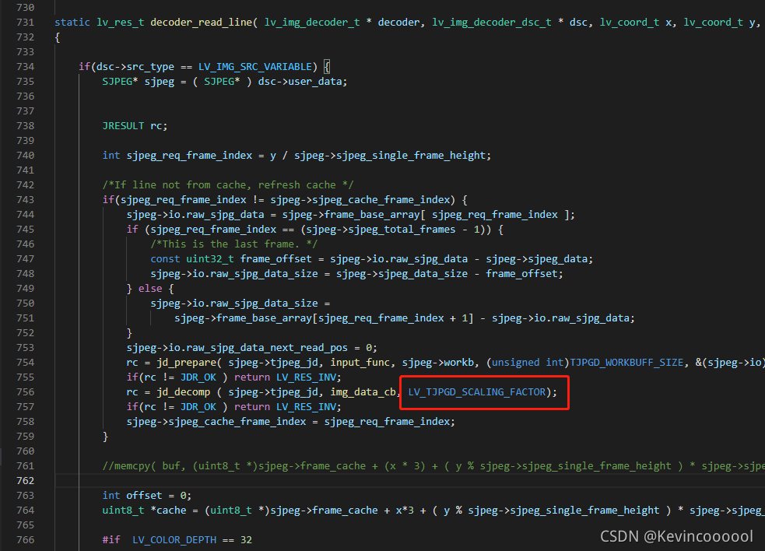This screenshot has width=765, height=551.
Task: Click the 'else' keyword on line 749
Action: tap(150, 289)
